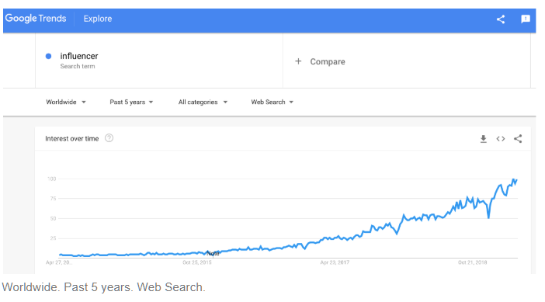Open the Web Search type dropdown
The height and width of the screenshot is (302, 545).
click(x=272, y=102)
